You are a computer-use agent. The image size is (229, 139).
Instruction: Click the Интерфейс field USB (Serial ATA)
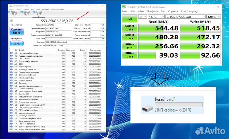(58, 32)
